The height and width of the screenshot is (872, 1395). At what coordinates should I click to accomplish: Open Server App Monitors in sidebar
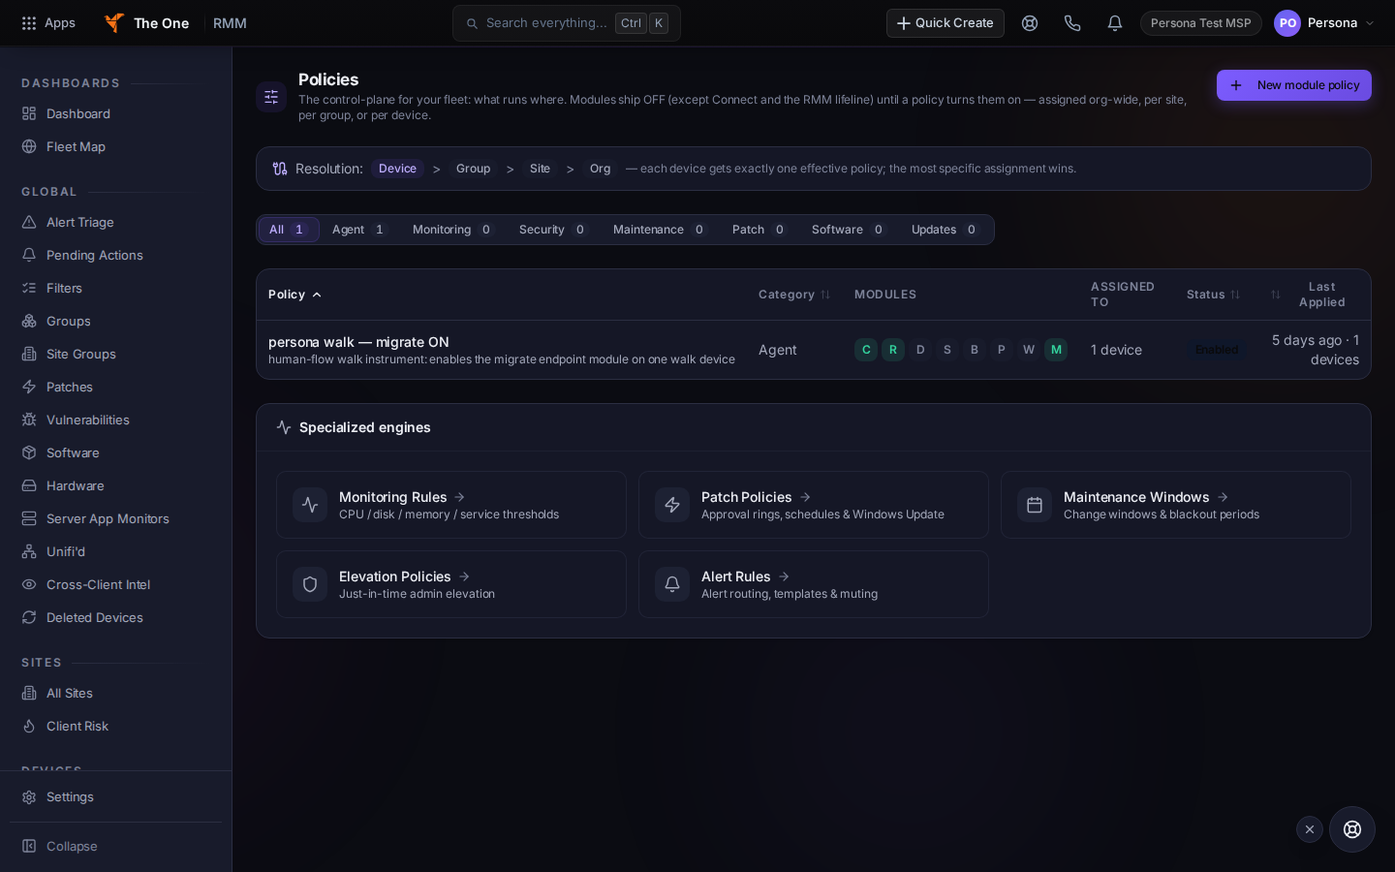[116, 518]
